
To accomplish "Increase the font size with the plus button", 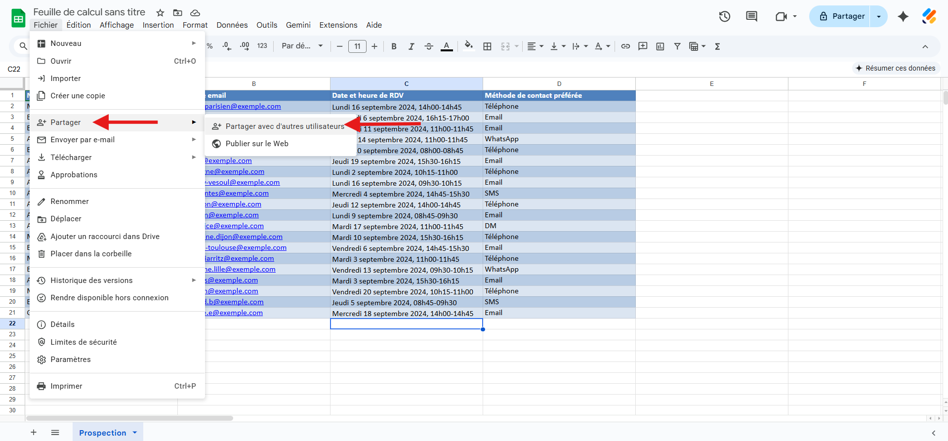I will point(374,46).
